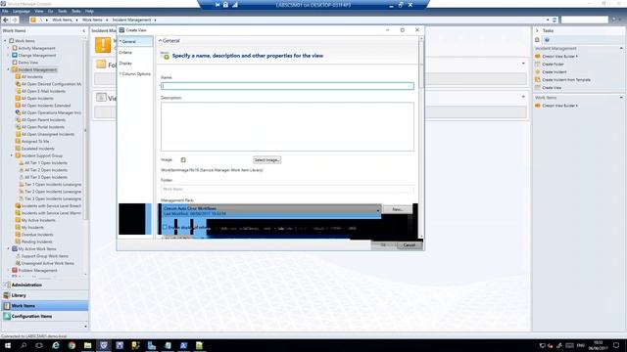
Task: Click the All Incidents view icon
Action: pyautogui.click(x=18, y=76)
